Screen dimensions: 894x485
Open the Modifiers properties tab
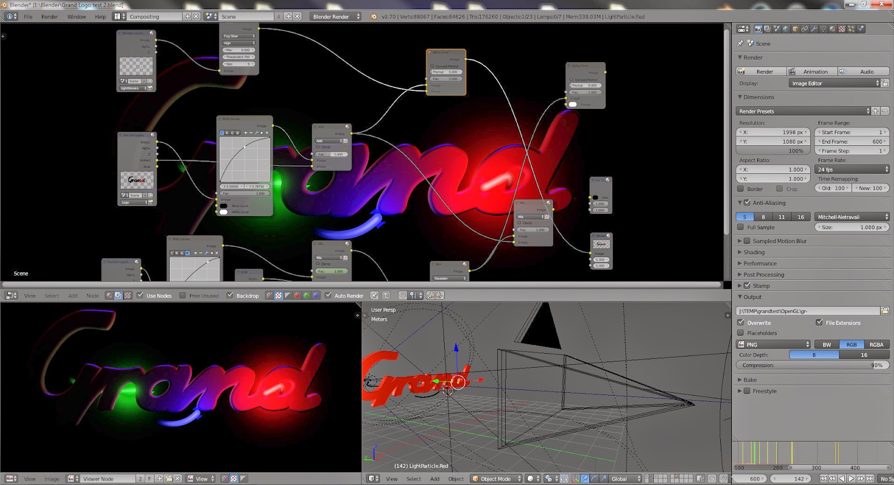814,28
